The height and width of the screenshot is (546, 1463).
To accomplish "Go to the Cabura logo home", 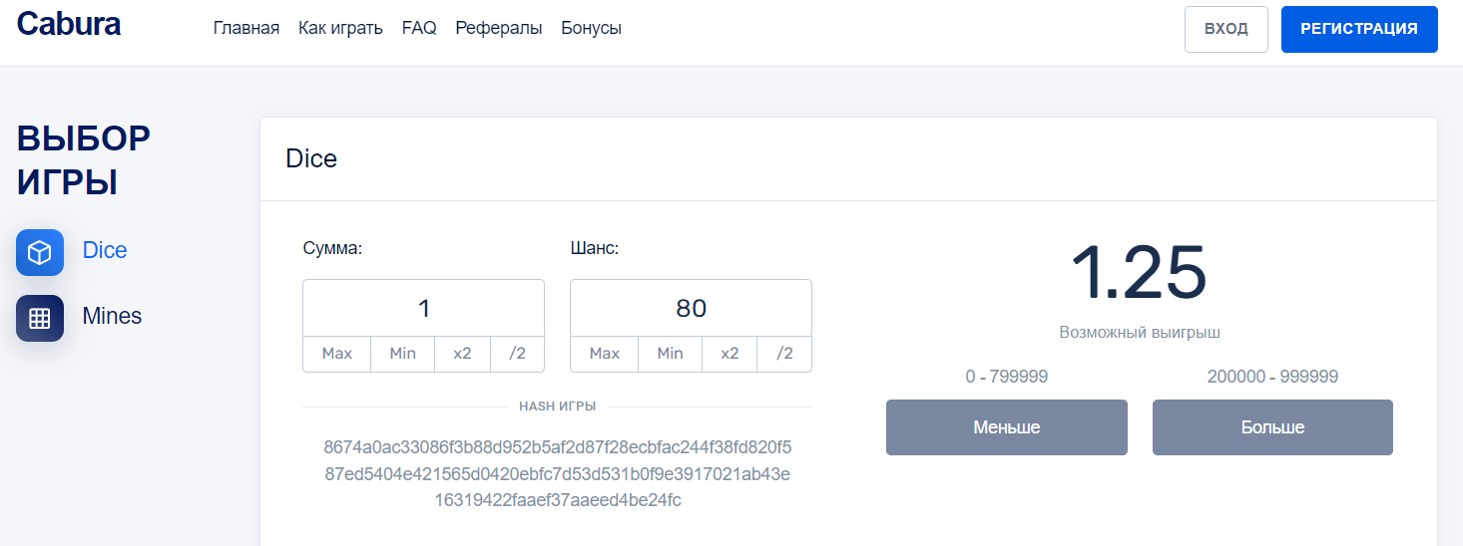I will 69,24.
